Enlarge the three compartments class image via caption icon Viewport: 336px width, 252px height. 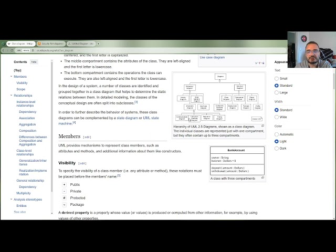click(x=262, y=177)
